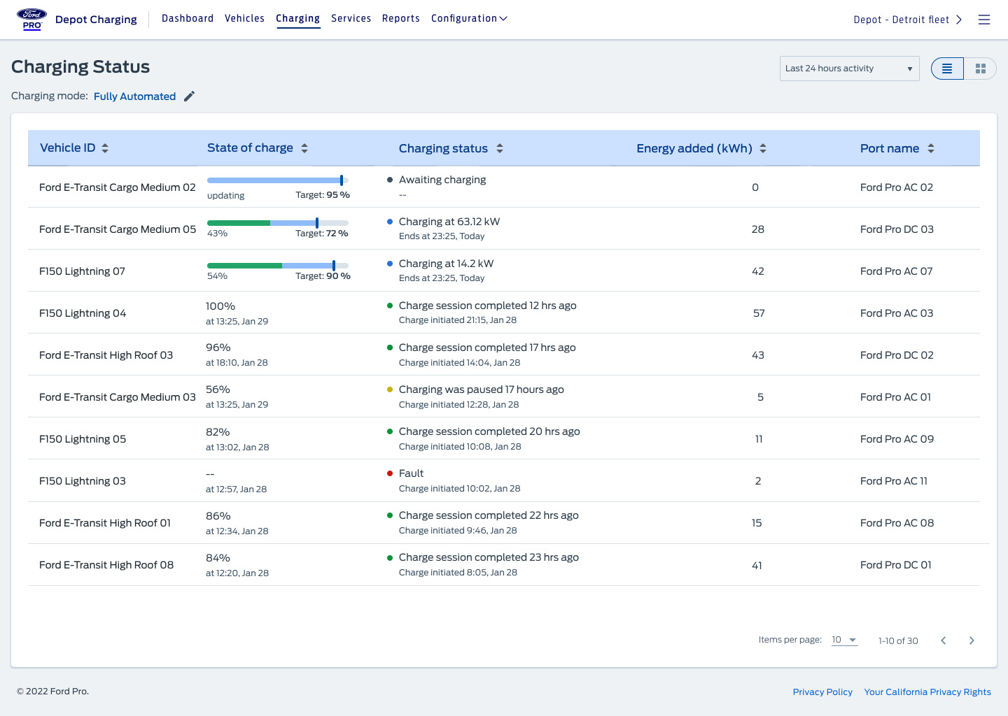Select F150 Lightning 04 vehicle
1008x716 pixels.
pos(83,313)
